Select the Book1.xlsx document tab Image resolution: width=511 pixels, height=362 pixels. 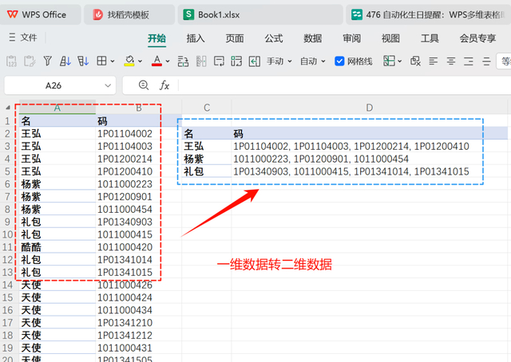pyautogui.click(x=260, y=14)
